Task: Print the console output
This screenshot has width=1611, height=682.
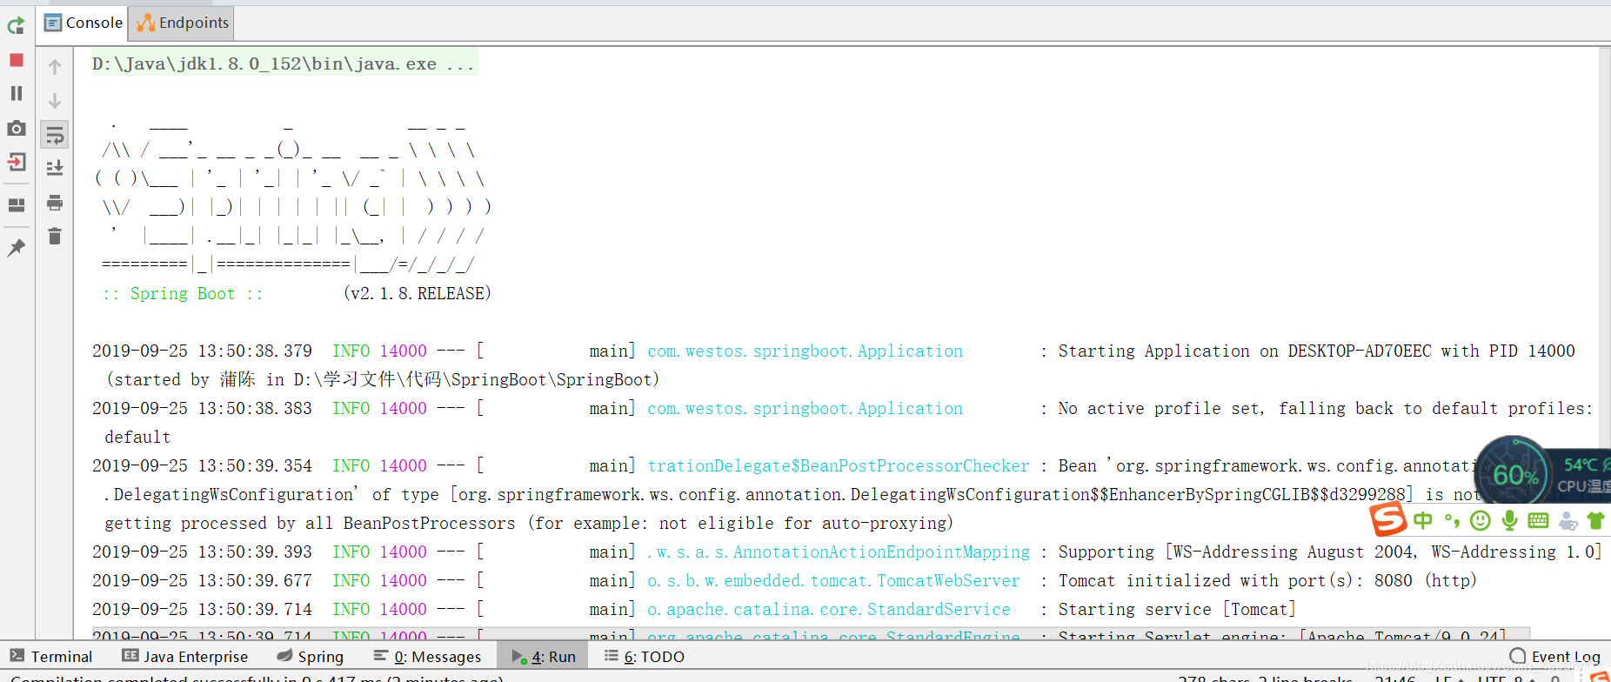Action: (x=55, y=203)
